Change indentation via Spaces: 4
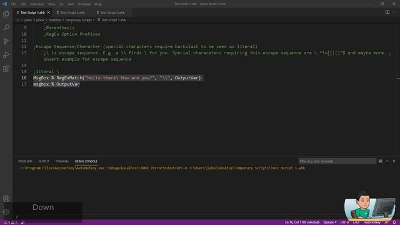The width and height of the screenshot is (400, 225). coord(330,222)
